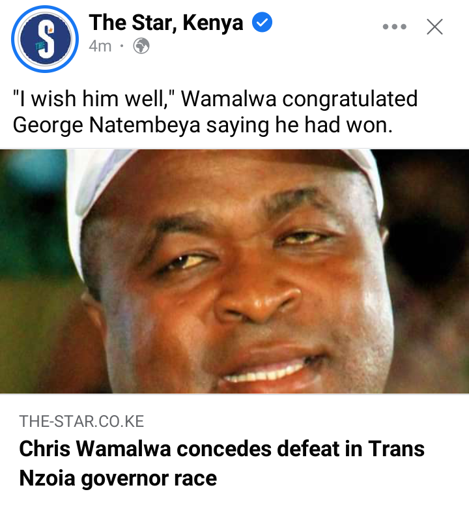Image resolution: width=469 pixels, height=509 pixels.
Task: Open the Chris Wamalwa article photo
Action: (x=234, y=271)
